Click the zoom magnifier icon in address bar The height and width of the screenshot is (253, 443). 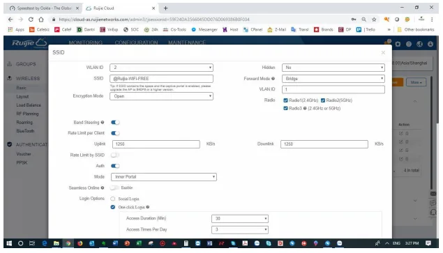coord(364,20)
